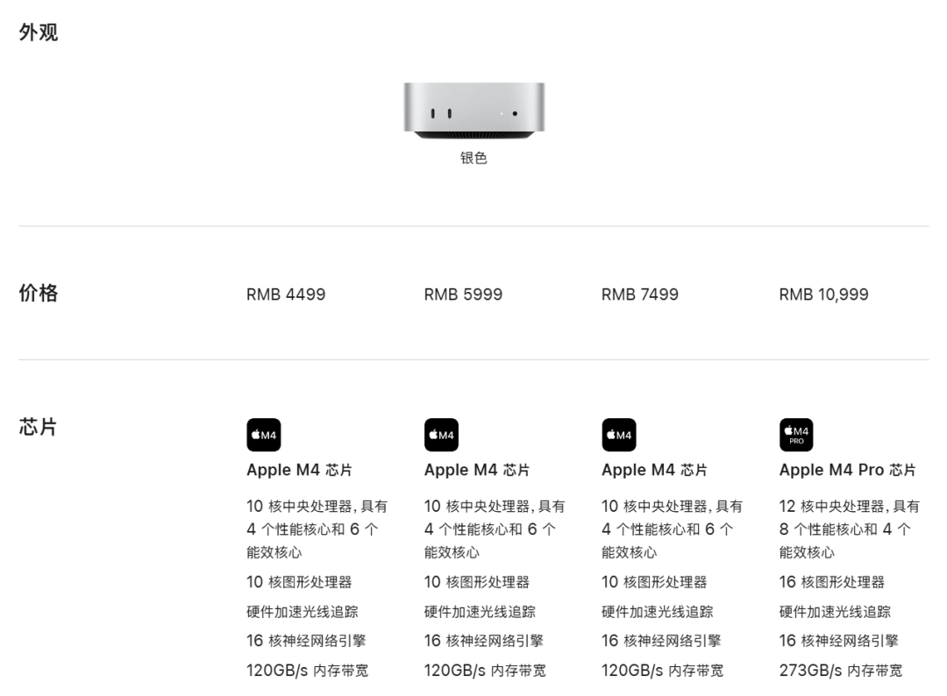Viewport: 947px width, 696px height.
Task: Click Apple M4 芯片 title in RMB 4499 column
Action: point(300,470)
